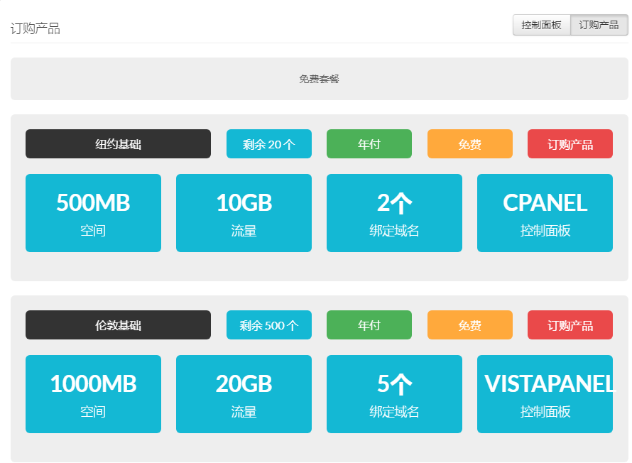Click the VISTAPANEL 控制面板 tile

(545, 394)
